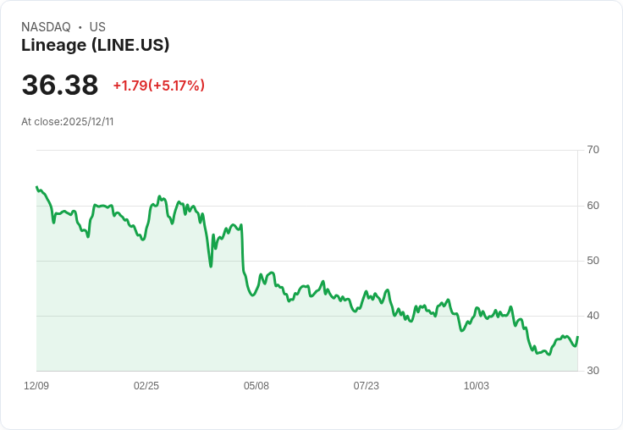The width and height of the screenshot is (623, 430).
Task: Click the US market label
Action: [97, 27]
